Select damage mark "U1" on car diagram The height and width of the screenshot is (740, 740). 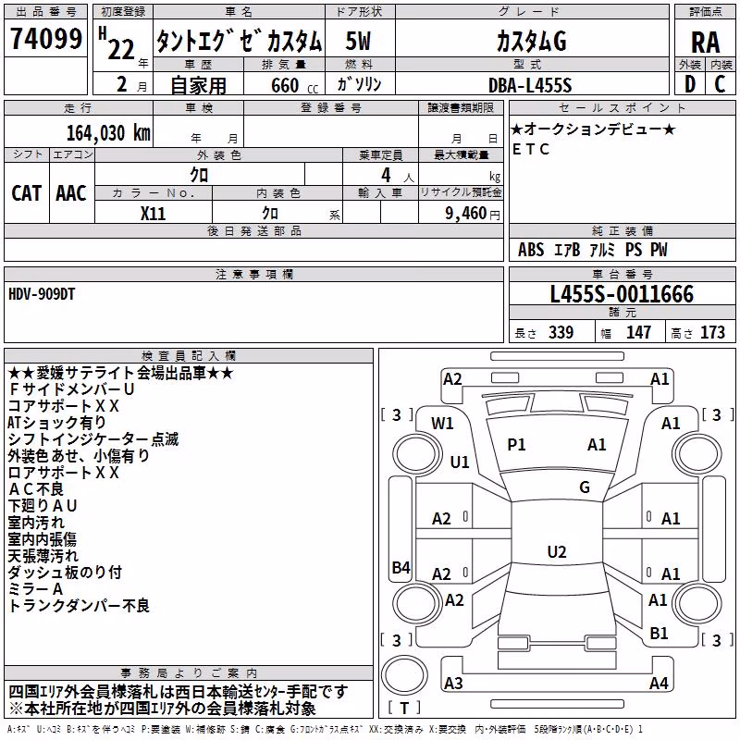tap(460, 462)
